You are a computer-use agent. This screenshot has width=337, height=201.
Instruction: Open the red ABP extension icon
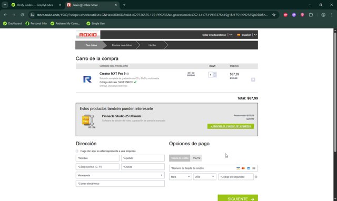pos(285,15)
